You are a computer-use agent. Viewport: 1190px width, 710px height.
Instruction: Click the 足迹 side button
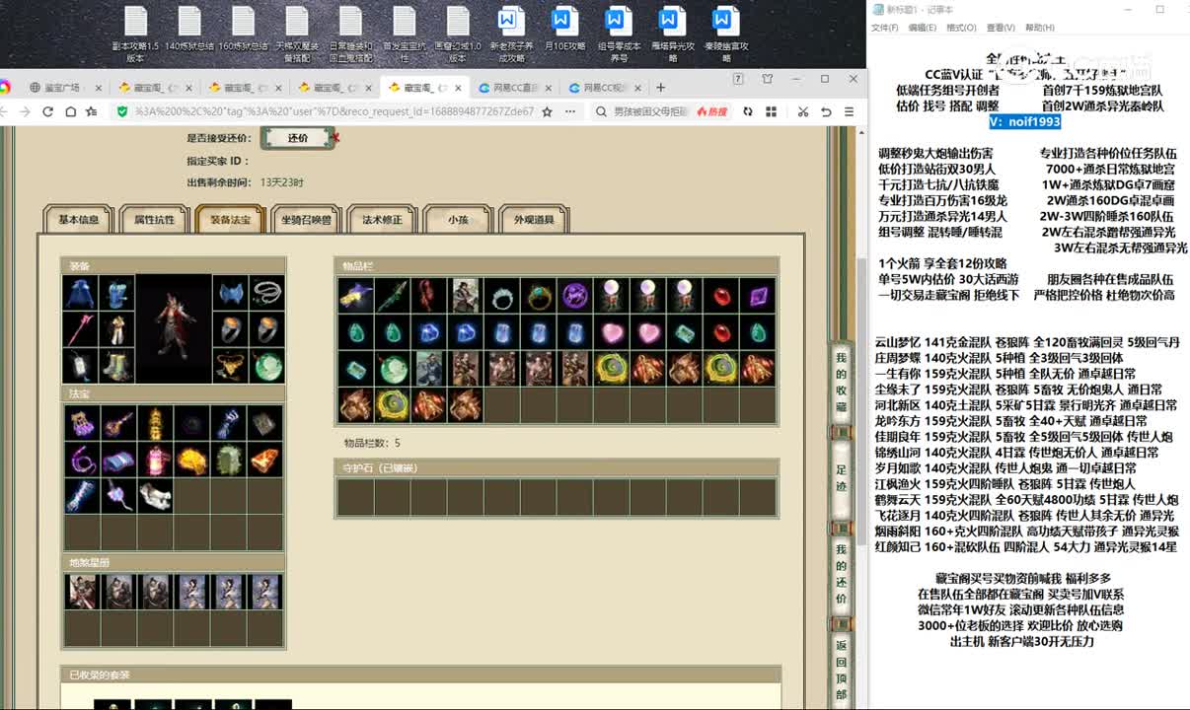841,478
